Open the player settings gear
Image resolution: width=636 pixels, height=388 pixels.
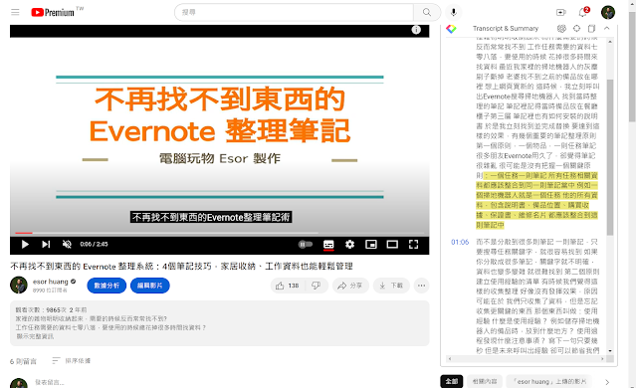tap(349, 244)
